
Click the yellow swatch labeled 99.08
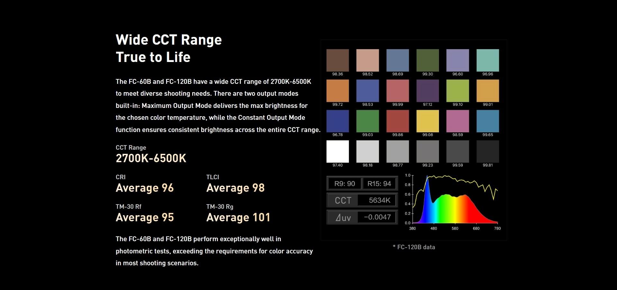[427, 121]
